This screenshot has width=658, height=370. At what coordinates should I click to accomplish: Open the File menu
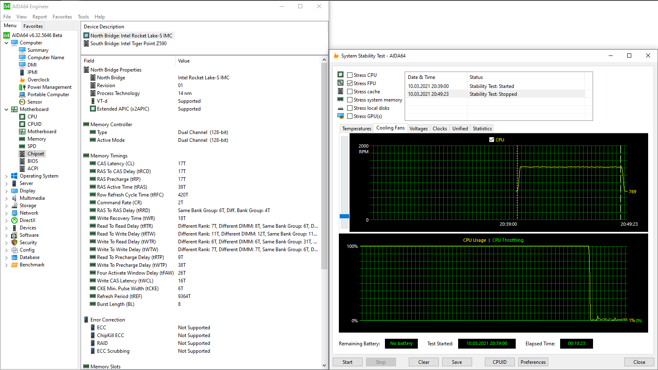[x=7, y=17]
